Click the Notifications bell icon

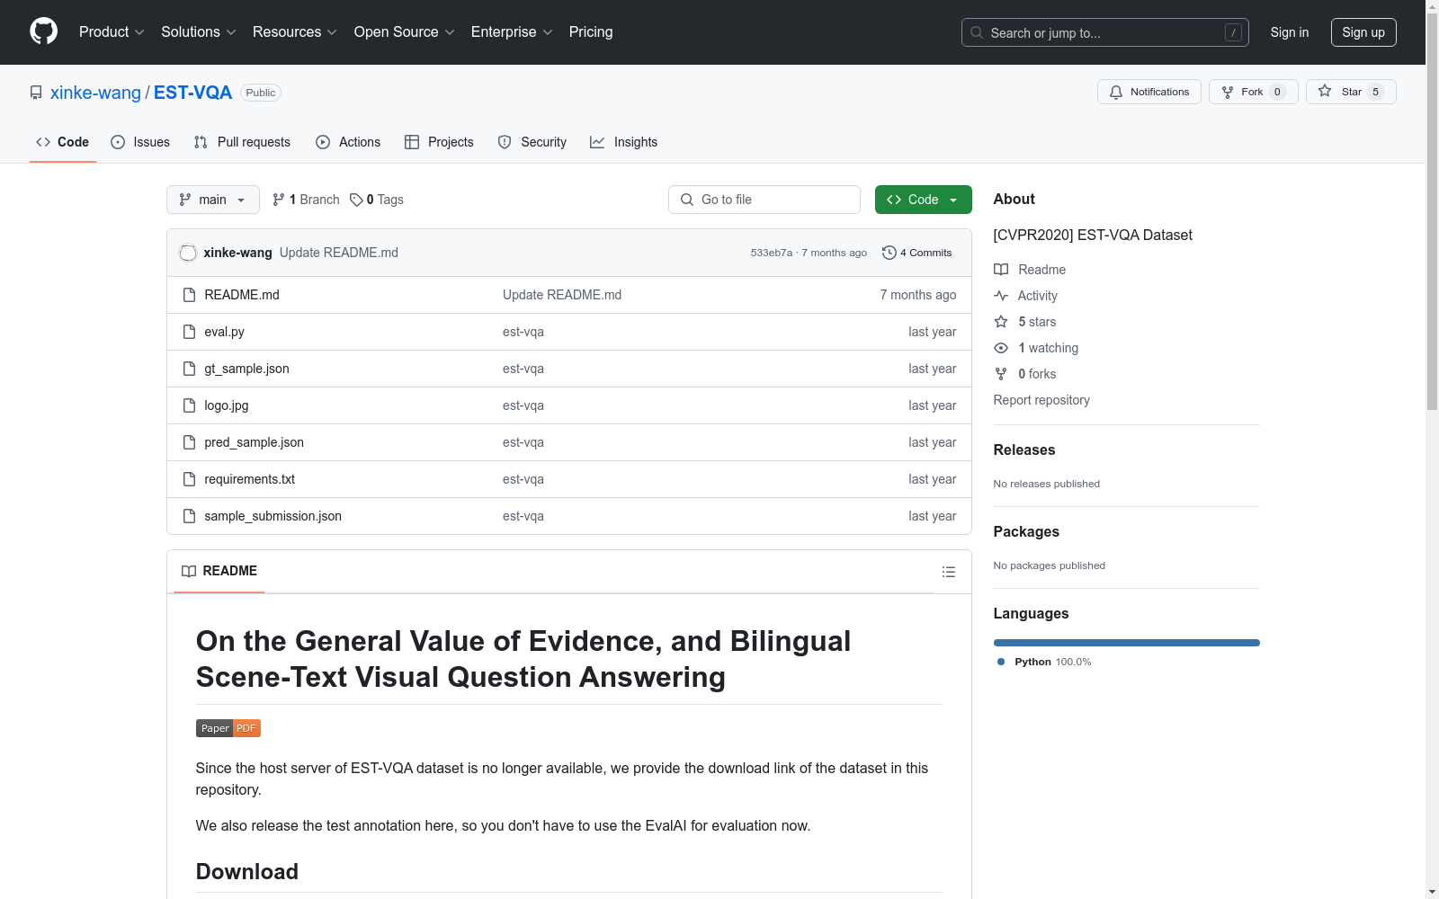(1116, 92)
